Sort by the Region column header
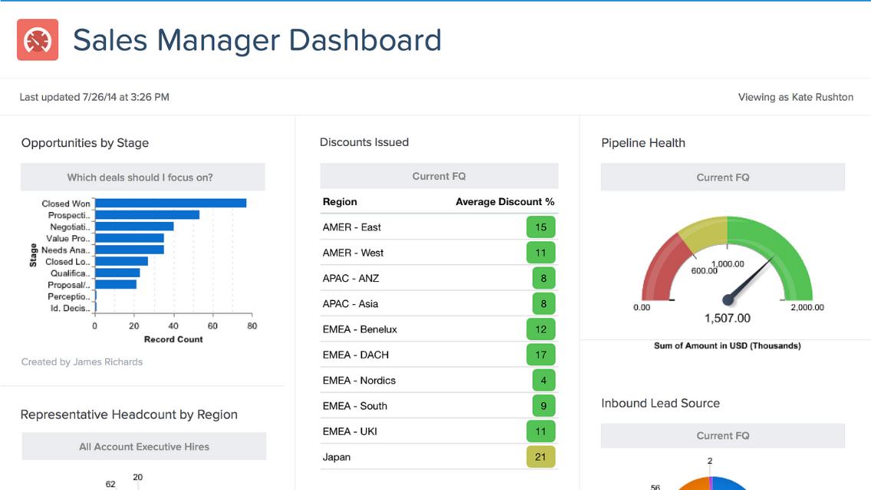Image resolution: width=871 pixels, height=490 pixels. tap(339, 202)
